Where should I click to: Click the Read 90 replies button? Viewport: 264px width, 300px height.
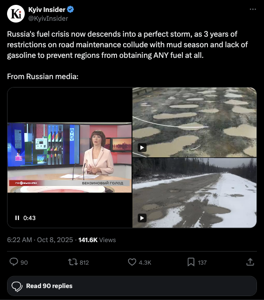(x=132, y=286)
